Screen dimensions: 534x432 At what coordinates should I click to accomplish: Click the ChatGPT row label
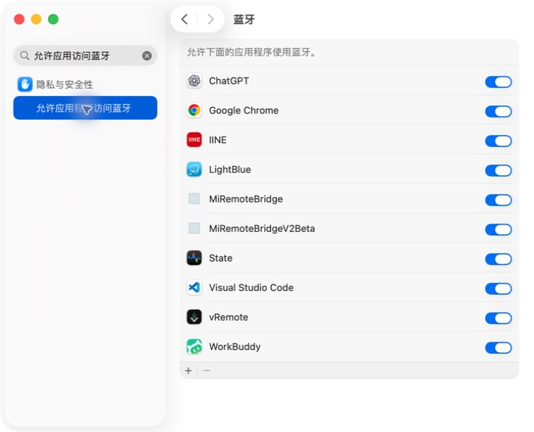229,81
